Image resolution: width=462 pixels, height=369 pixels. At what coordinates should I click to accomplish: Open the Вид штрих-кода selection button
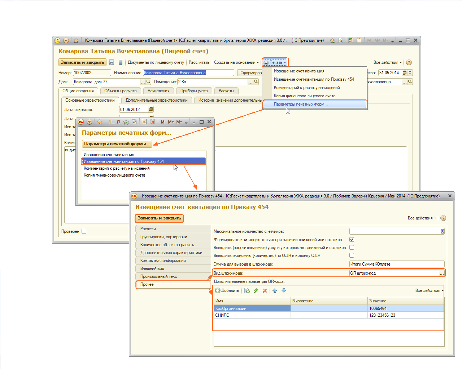(441, 273)
